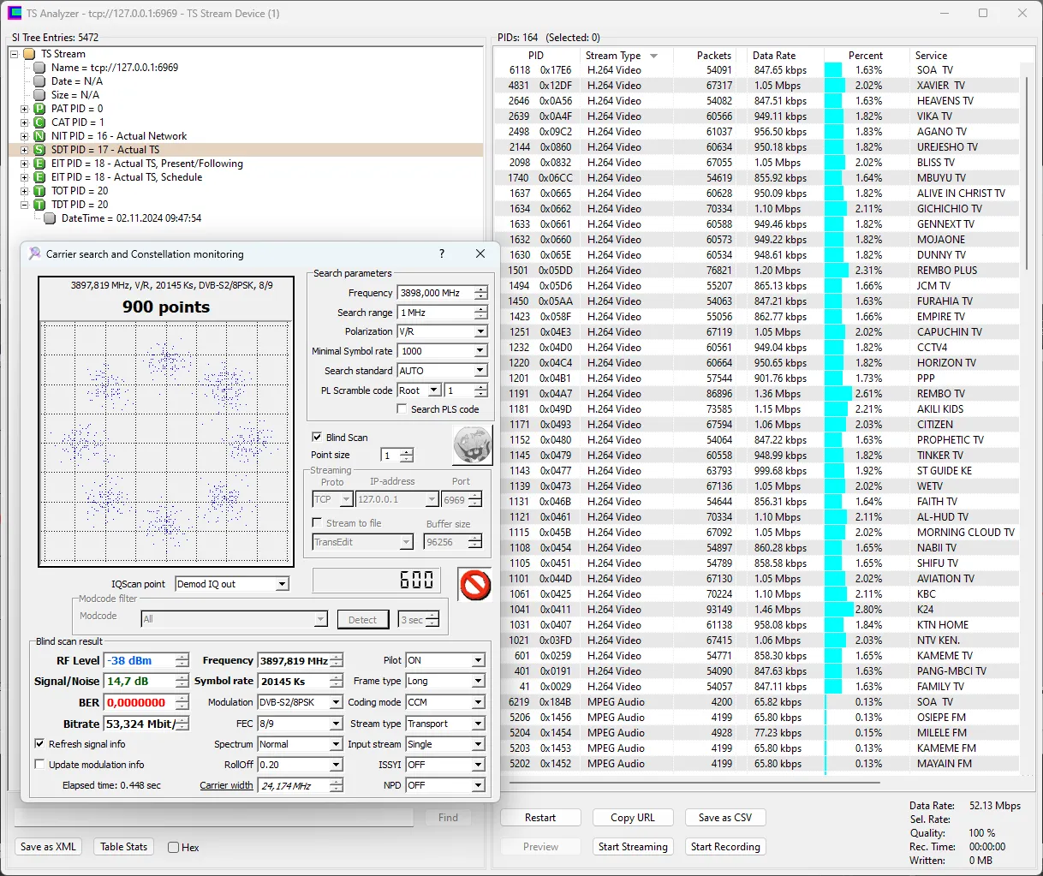1043x876 pixels.
Task: Enable Update modulation info checkbox
Action: tap(39, 765)
